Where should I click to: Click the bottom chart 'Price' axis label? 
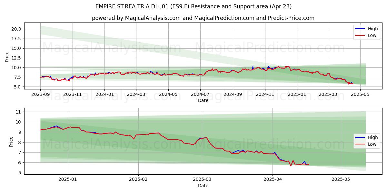click(11, 142)
